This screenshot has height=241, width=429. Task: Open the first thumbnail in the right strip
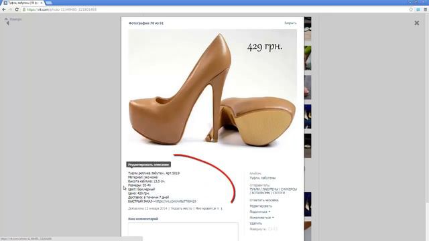(x=308, y=29)
